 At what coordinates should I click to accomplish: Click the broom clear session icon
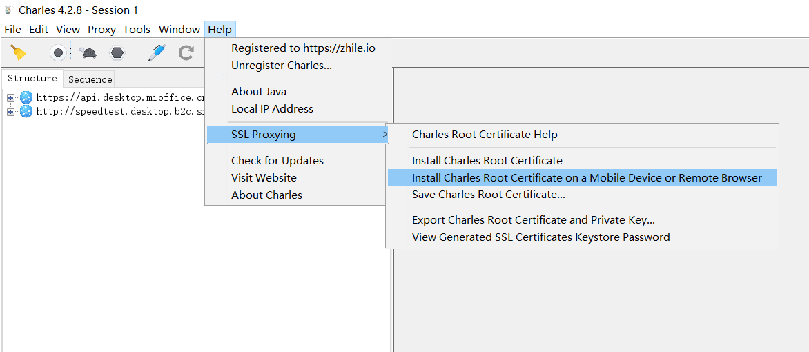(x=19, y=52)
